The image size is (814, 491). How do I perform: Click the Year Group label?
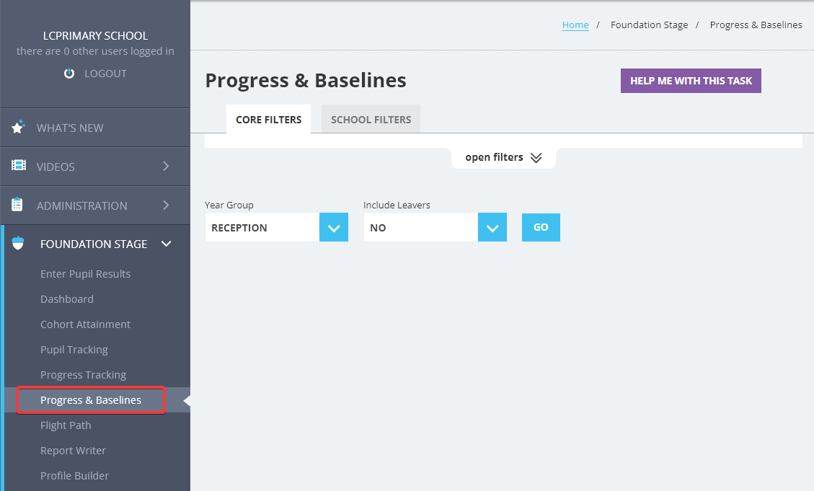(229, 205)
